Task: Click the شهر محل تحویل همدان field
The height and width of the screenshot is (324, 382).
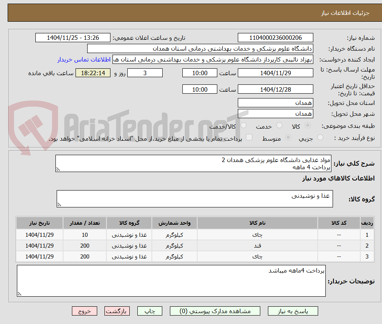Action: [276, 114]
